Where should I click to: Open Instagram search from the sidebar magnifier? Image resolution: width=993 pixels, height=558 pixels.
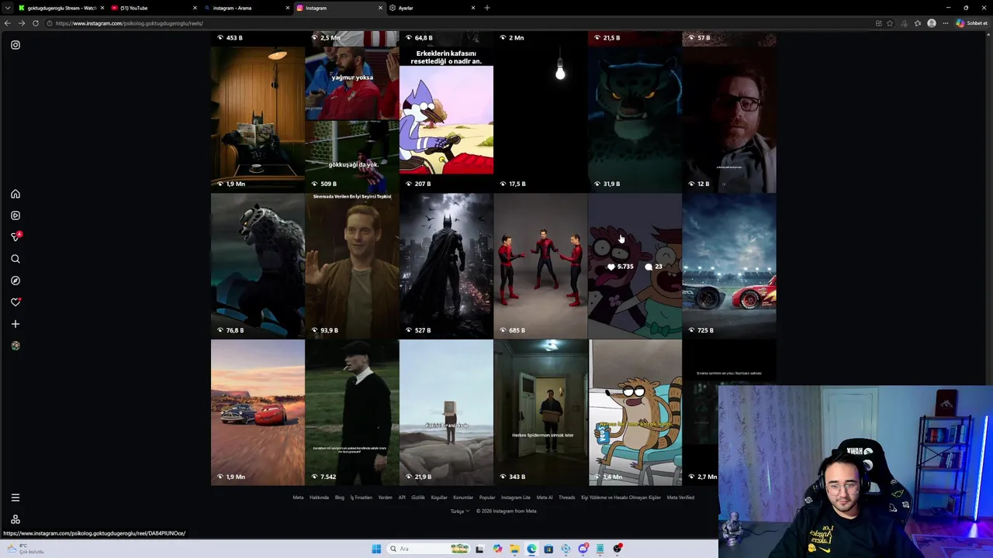(x=16, y=259)
